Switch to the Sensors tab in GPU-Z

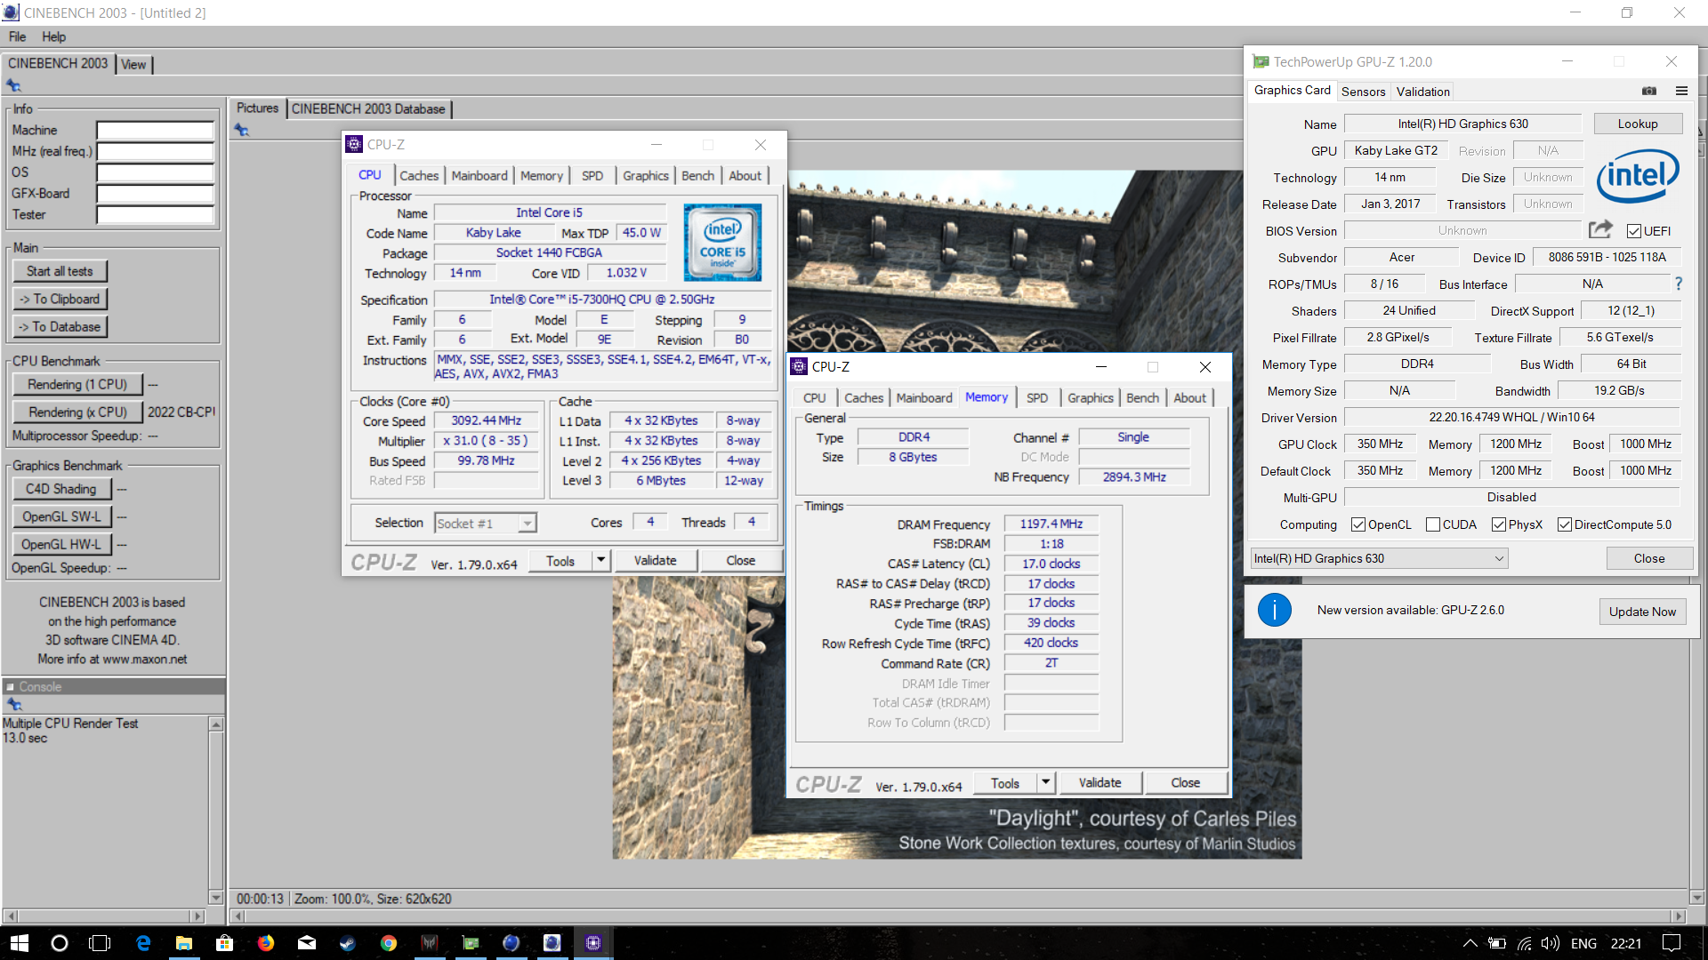[x=1363, y=92]
